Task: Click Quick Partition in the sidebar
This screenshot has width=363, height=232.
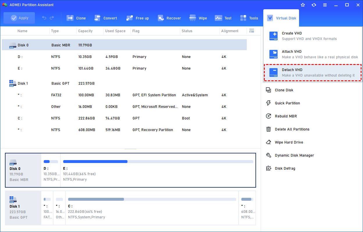Action: (x=287, y=103)
